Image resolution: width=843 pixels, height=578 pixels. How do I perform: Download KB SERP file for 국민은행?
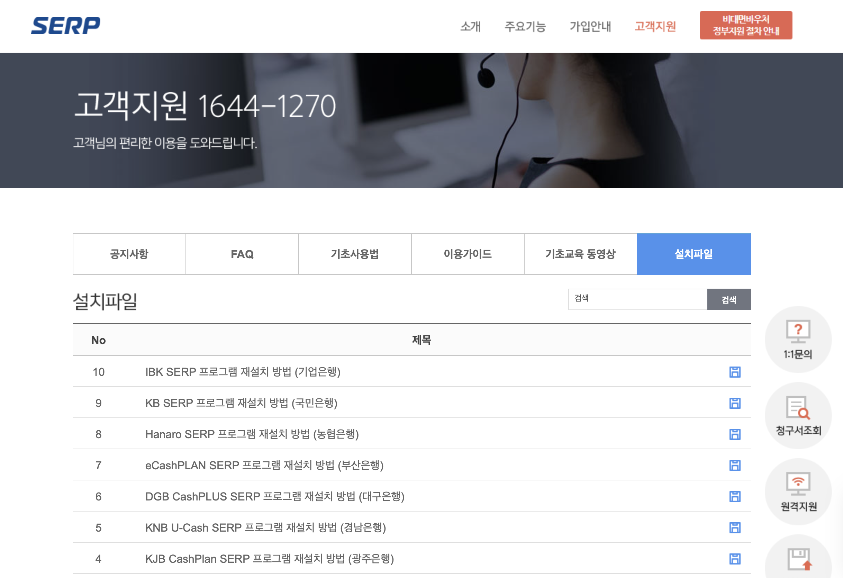(735, 403)
